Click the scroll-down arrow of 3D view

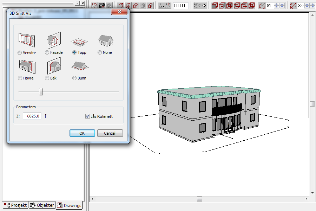pyautogui.click(x=312, y=193)
